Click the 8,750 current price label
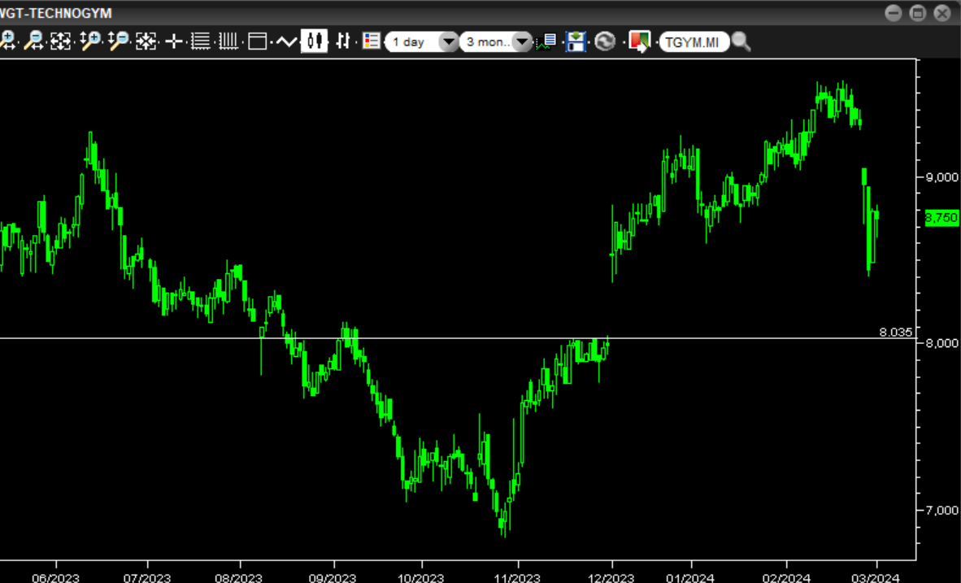The height and width of the screenshot is (583, 961). click(941, 218)
